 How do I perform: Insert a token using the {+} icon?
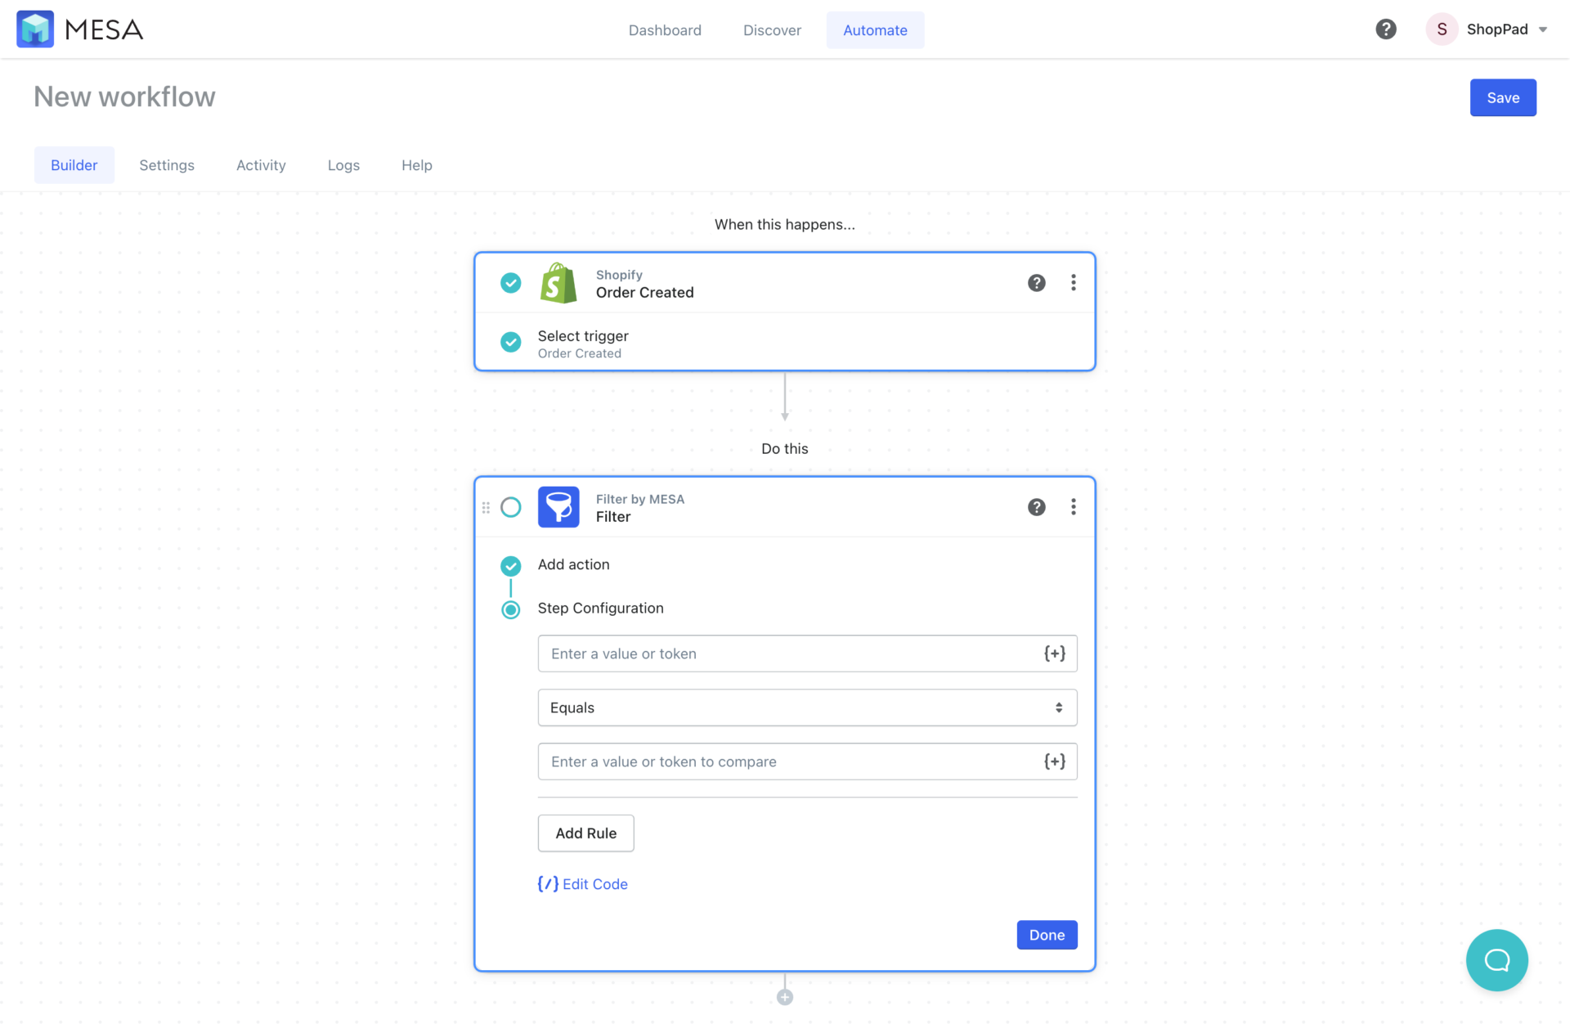pyautogui.click(x=1055, y=653)
